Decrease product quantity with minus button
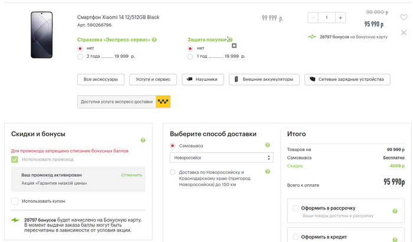Screen dimensions: 413x242 coord(313,18)
